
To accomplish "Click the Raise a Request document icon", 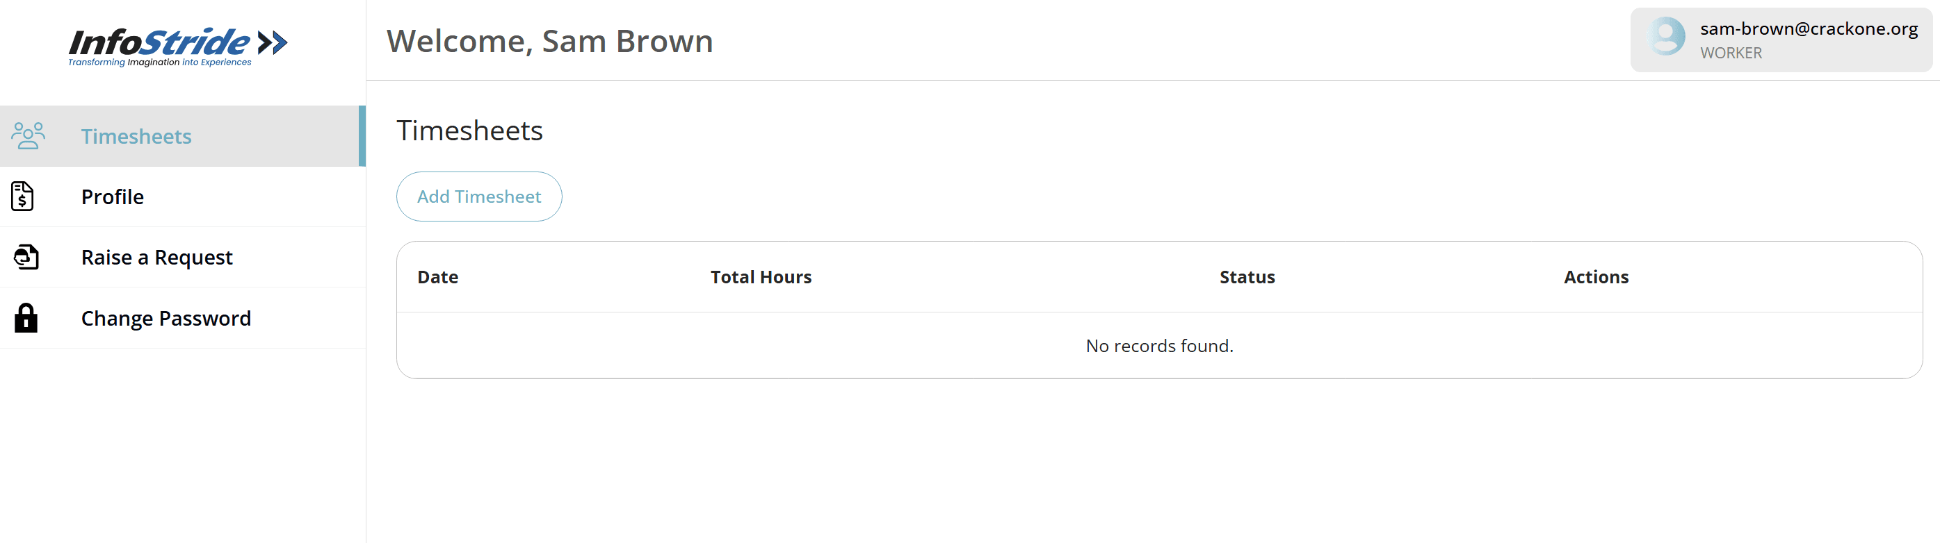I will [x=26, y=256].
